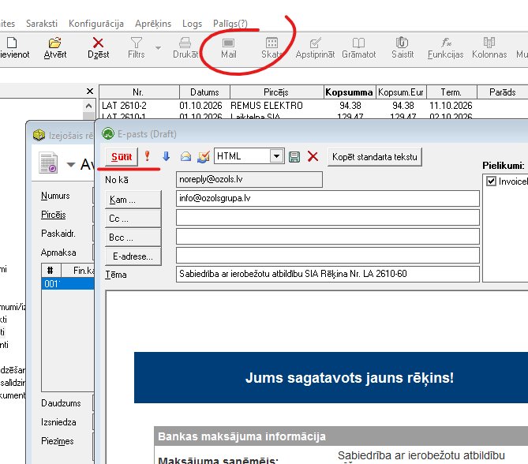This screenshot has height=464, width=528.
Task: Click the Filtrs funnel icon
Action: pyautogui.click(x=136, y=43)
